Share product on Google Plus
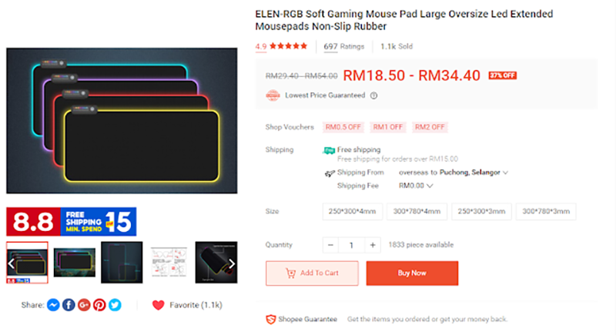 pyautogui.click(x=84, y=305)
